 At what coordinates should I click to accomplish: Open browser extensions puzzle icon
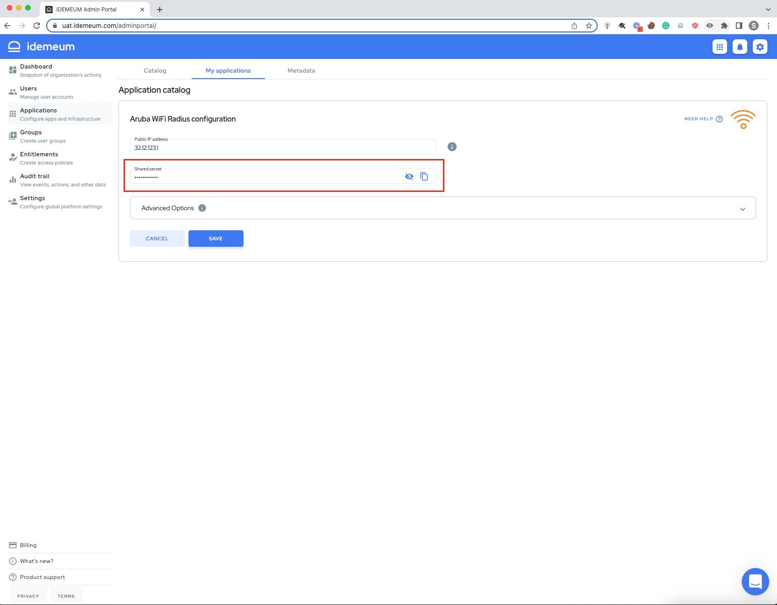click(724, 26)
